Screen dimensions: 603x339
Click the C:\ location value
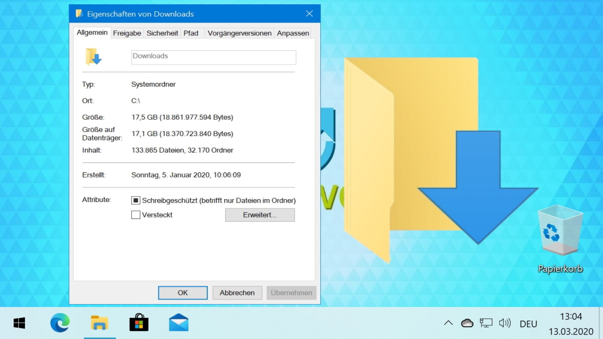pyautogui.click(x=136, y=101)
